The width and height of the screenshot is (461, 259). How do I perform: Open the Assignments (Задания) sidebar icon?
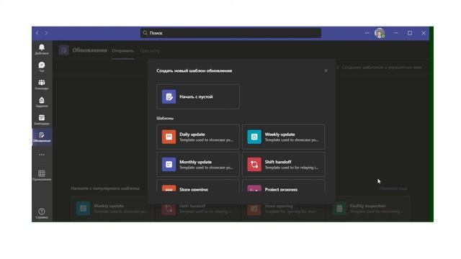[x=42, y=102]
